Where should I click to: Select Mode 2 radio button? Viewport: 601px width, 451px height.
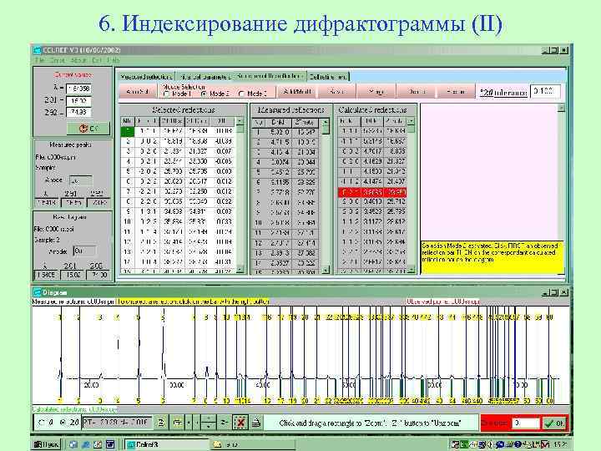pyautogui.click(x=204, y=94)
